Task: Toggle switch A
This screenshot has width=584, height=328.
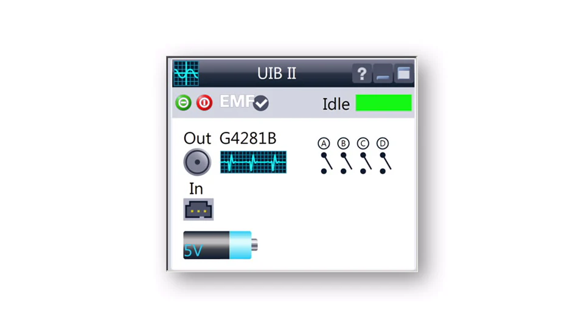Action: [x=326, y=163]
